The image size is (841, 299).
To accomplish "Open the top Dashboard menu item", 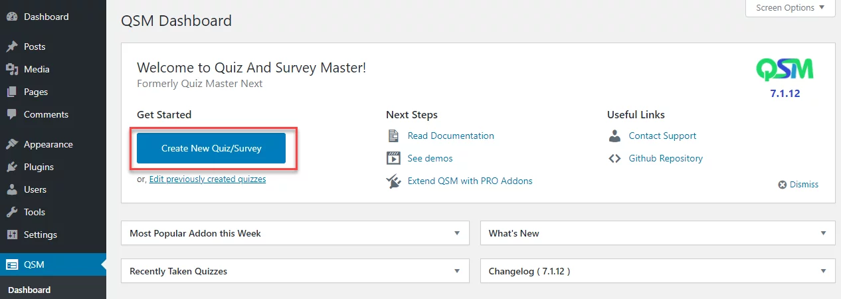I will 53,17.
